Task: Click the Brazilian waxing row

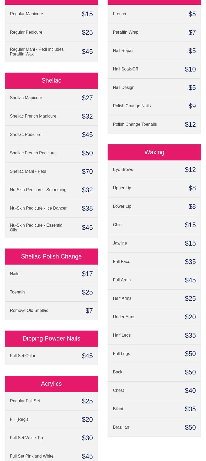Action: pyautogui.click(x=154, y=427)
